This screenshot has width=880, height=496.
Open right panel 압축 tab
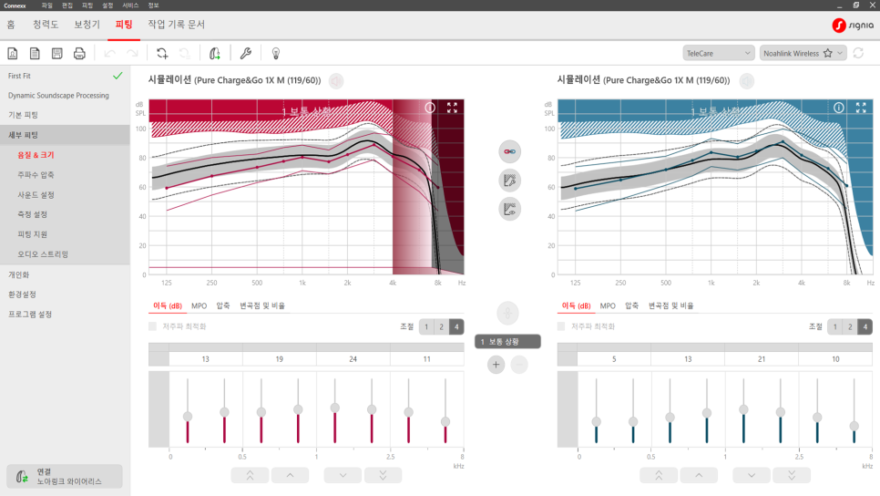pyautogui.click(x=631, y=305)
